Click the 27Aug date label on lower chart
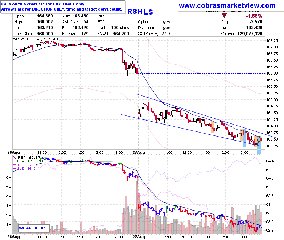Image resolution: width=284 pixels, height=240 pixels. point(139,237)
